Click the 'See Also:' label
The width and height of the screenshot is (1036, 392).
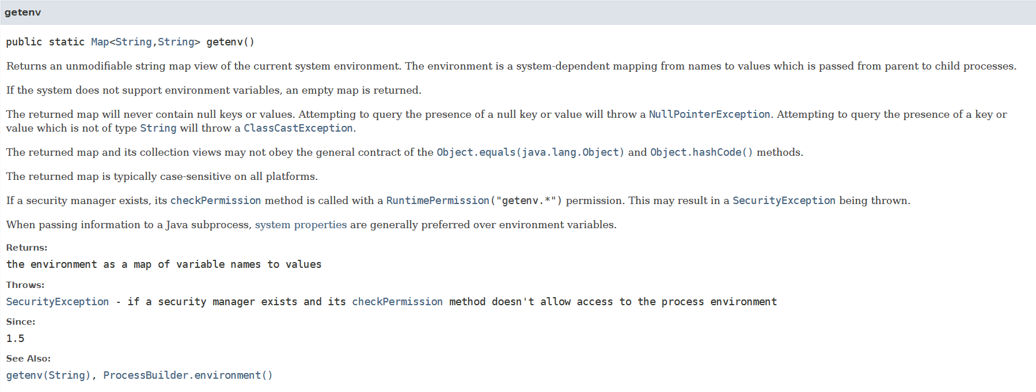(x=28, y=359)
